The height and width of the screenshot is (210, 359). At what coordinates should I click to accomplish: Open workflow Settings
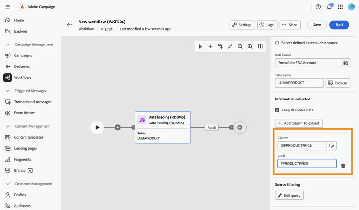pyautogui.click(x=242, y=25)
